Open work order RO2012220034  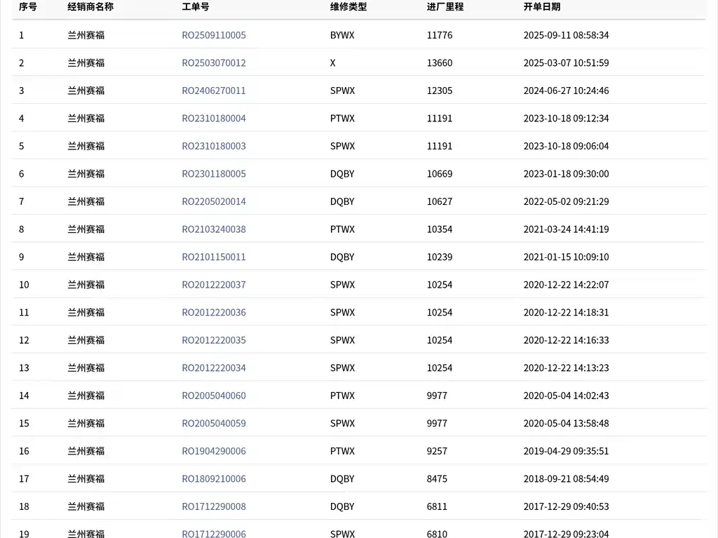(214, 368)
